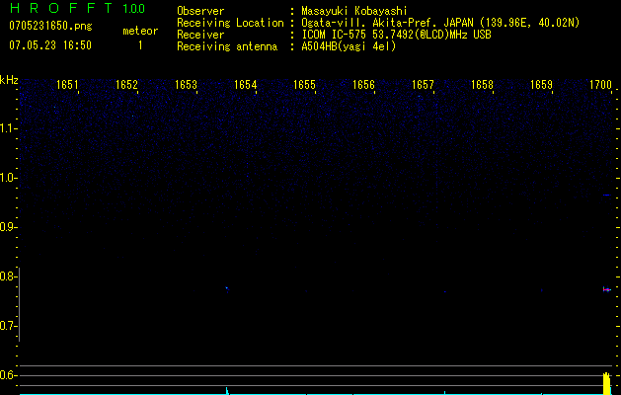
Task: Click the 1651 time axis label
Action: coord(67,85)
